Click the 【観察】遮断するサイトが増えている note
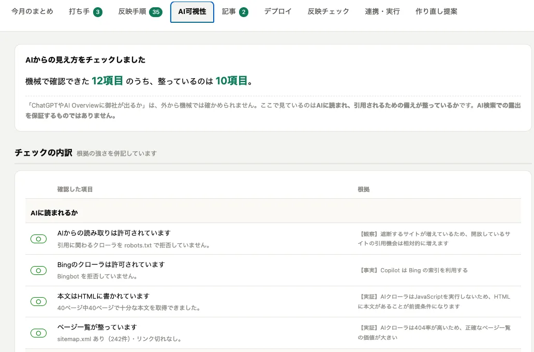The width and height of the screenshot is (534, 352). click(434, 239)
